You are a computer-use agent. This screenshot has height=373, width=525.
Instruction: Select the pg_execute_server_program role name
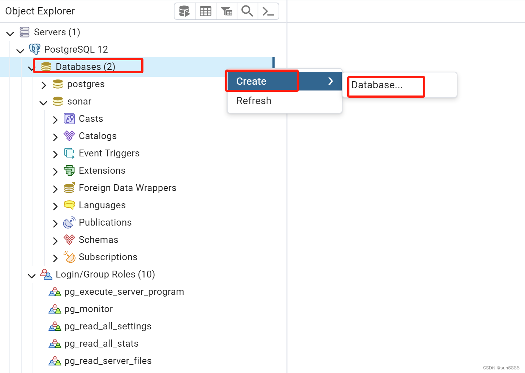124,292
